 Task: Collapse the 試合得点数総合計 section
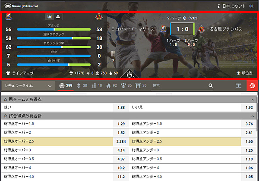coord(253,116)
